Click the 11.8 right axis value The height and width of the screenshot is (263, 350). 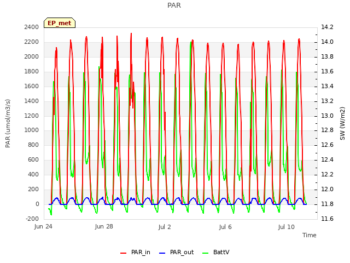click(x=327, y=204)
